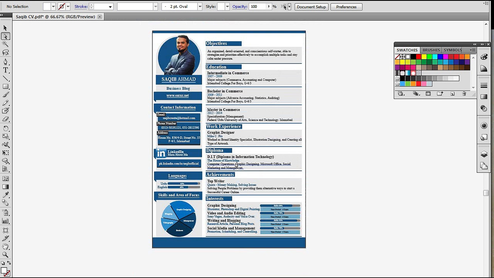The width and height of the screenshot is (494, 278).
Task: Click the Document Setup button
Action: (x=311, y=7)
